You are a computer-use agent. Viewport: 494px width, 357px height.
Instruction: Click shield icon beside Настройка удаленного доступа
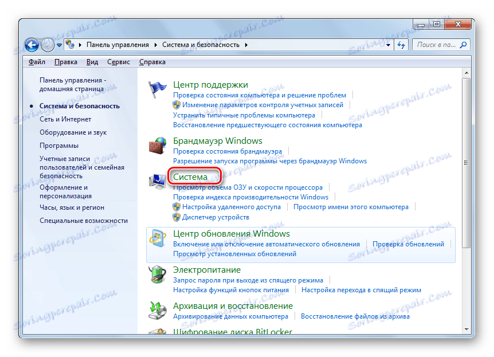click(x=177, y=207)
